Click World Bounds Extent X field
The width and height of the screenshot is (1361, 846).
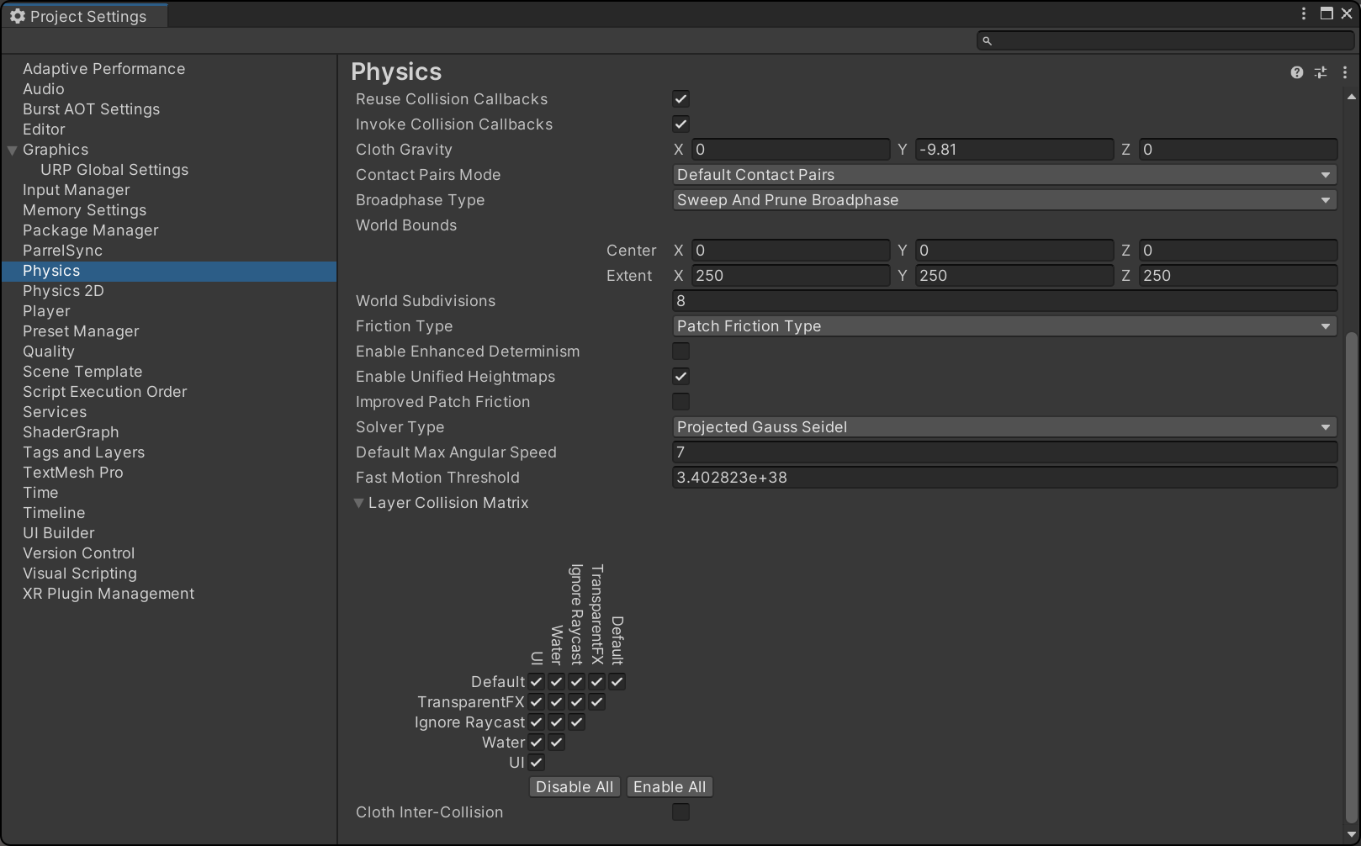(x=791, y=276)
